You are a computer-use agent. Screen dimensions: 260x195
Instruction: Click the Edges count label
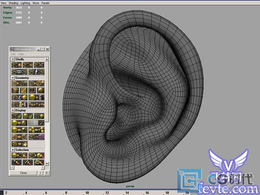[8, 13]
